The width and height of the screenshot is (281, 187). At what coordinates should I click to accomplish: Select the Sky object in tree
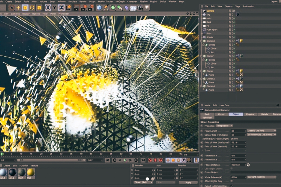(x=208, y=15)
